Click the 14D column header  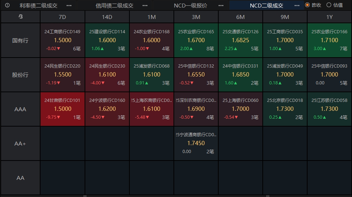pos(107,17)
